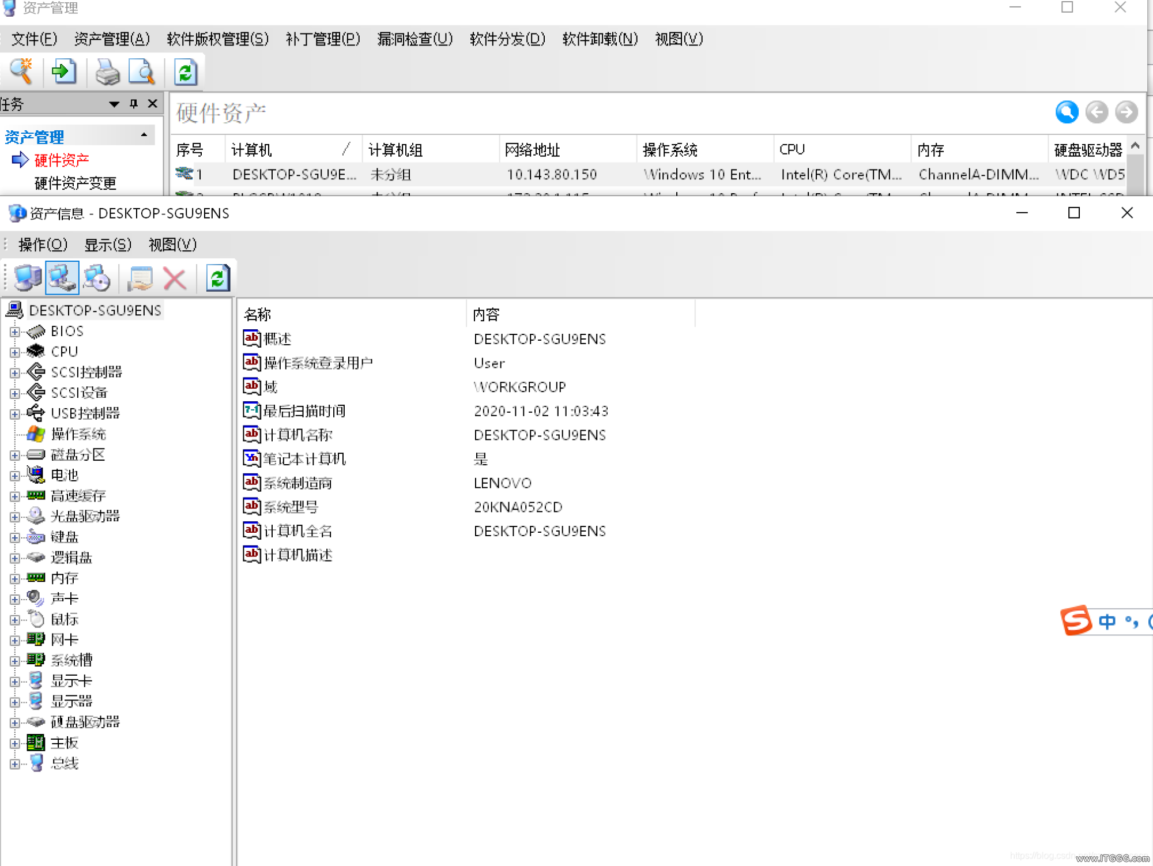Expand the 硬盘驱动器 tree node
Viewport: 1153px width, 866px height.
coord(16,723)
